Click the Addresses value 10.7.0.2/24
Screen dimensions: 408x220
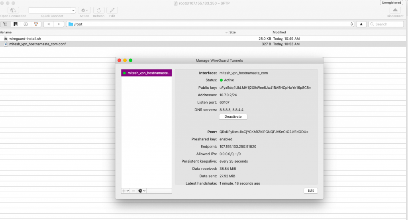[228, 95]
